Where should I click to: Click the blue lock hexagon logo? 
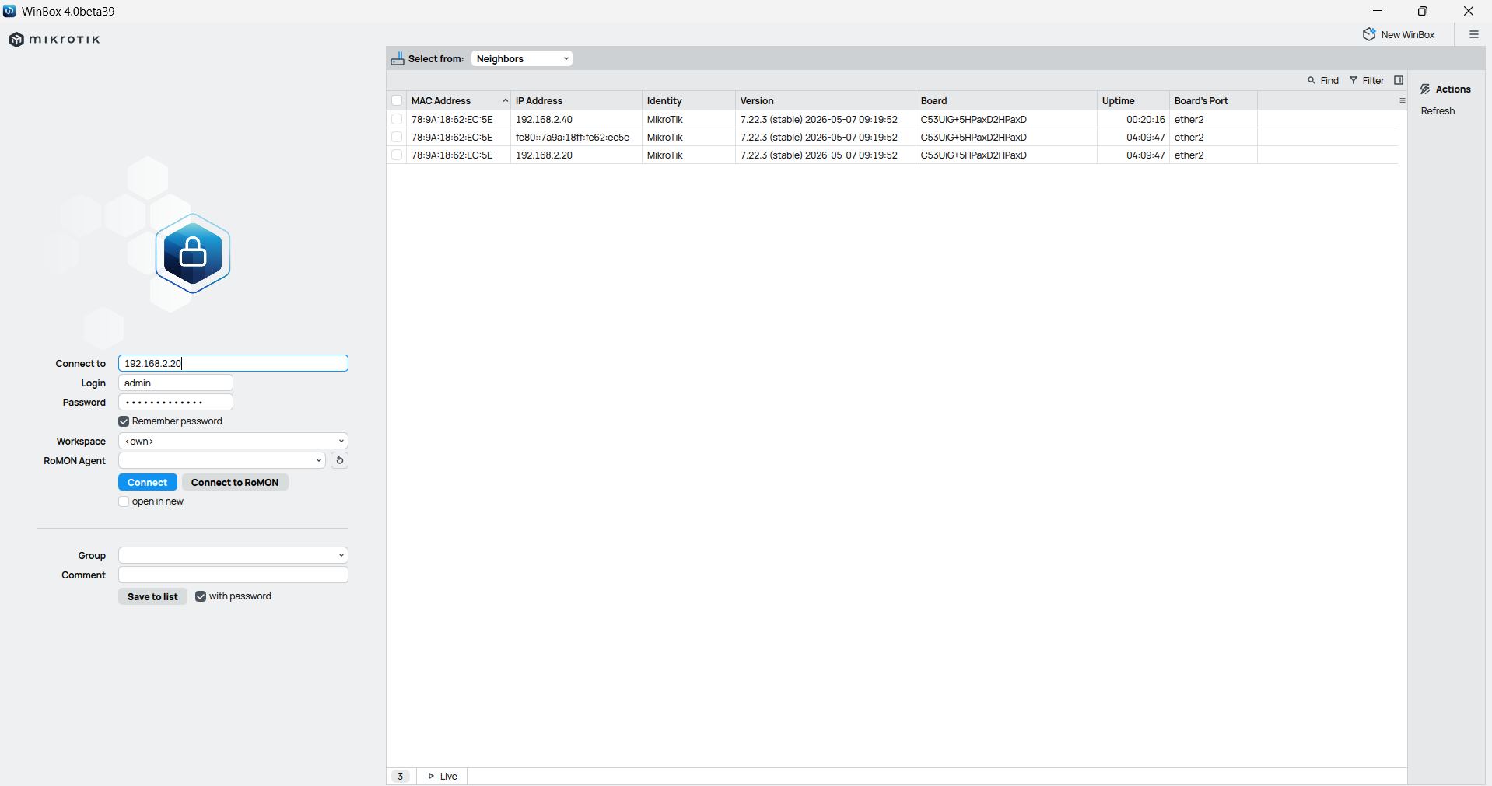[x=193, y=253]
